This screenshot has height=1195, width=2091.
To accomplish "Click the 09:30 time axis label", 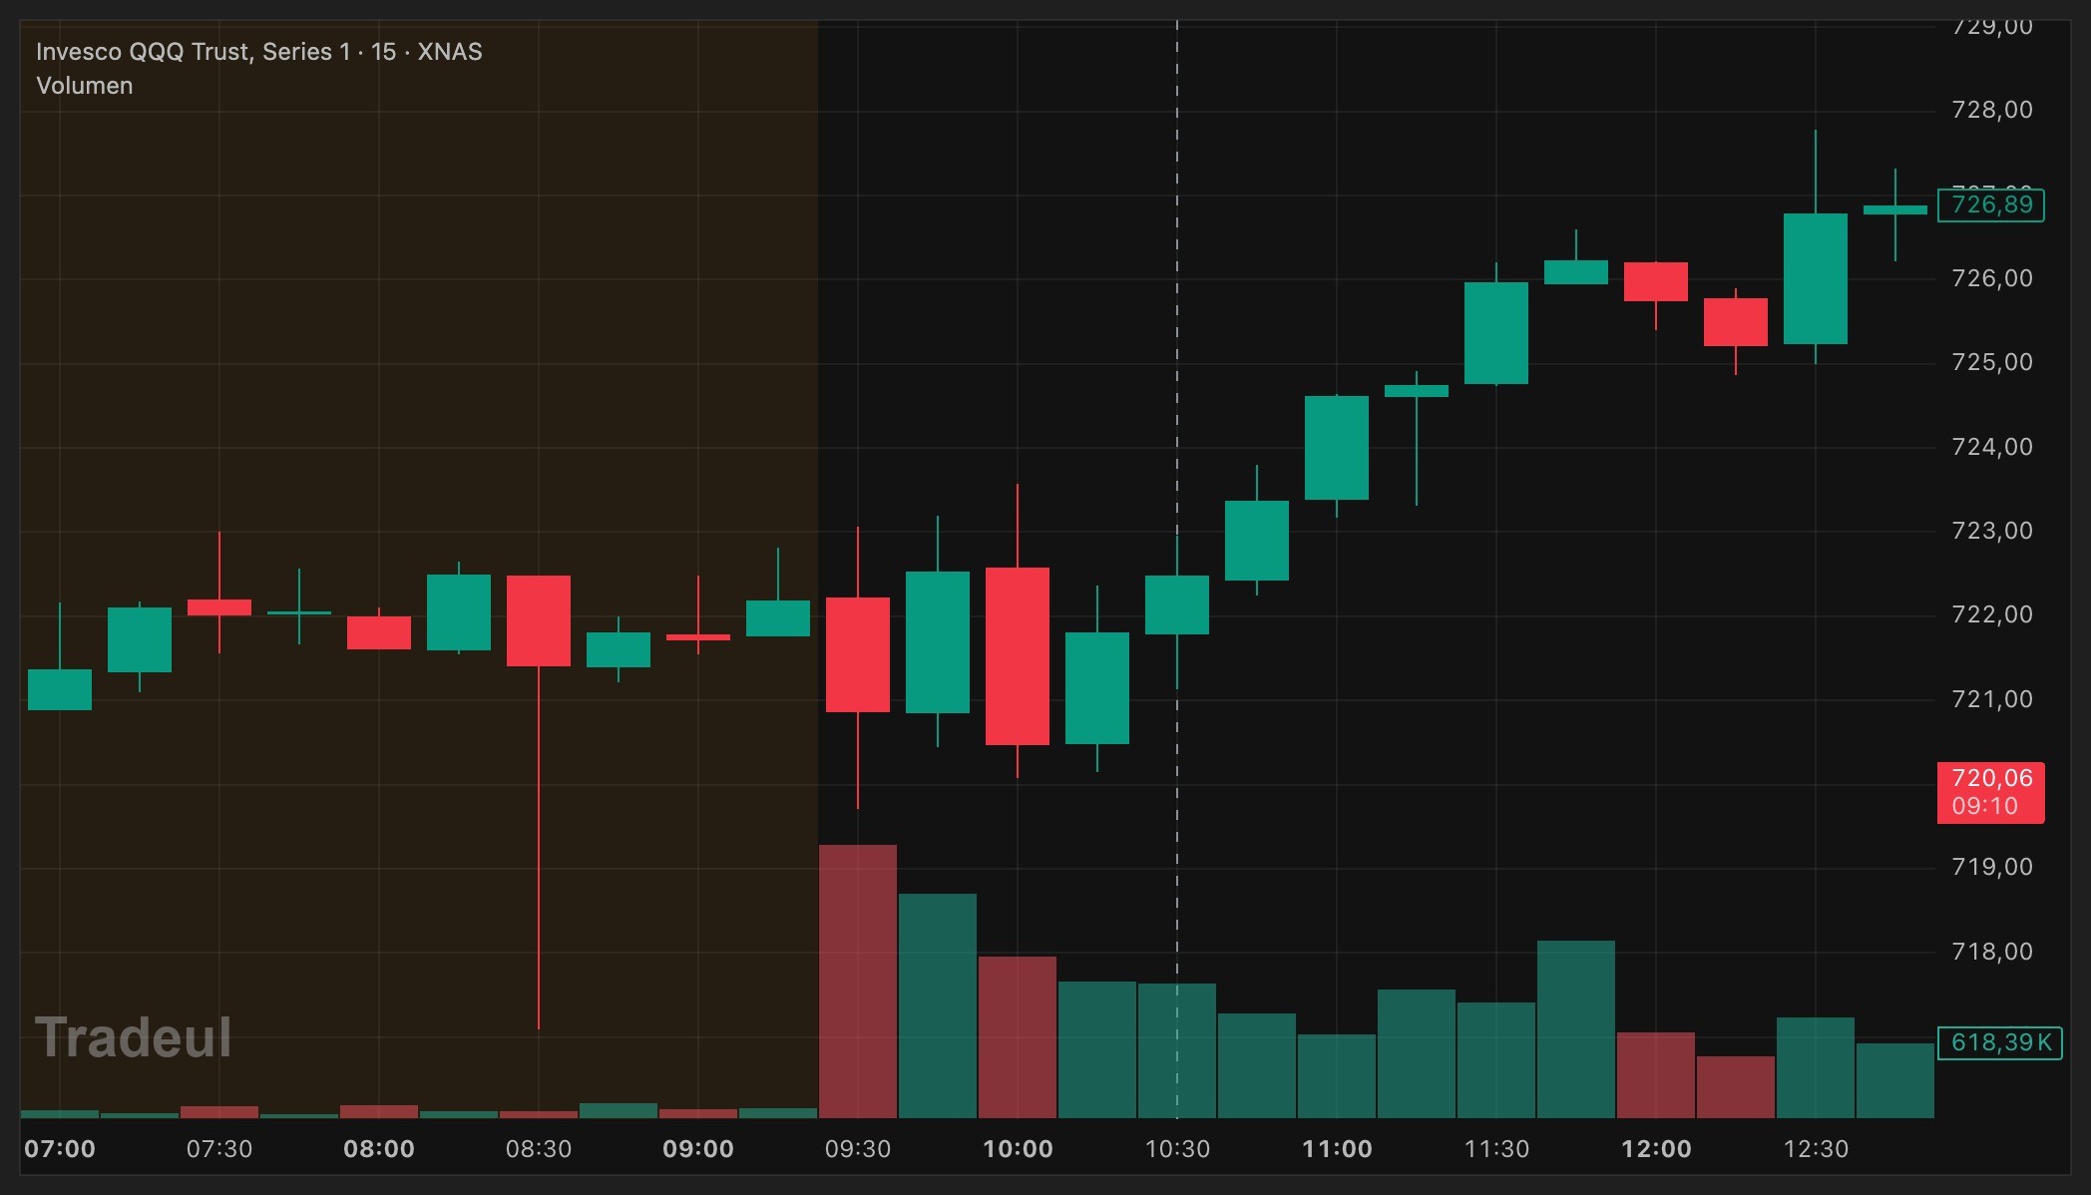I will [858, 1149].
